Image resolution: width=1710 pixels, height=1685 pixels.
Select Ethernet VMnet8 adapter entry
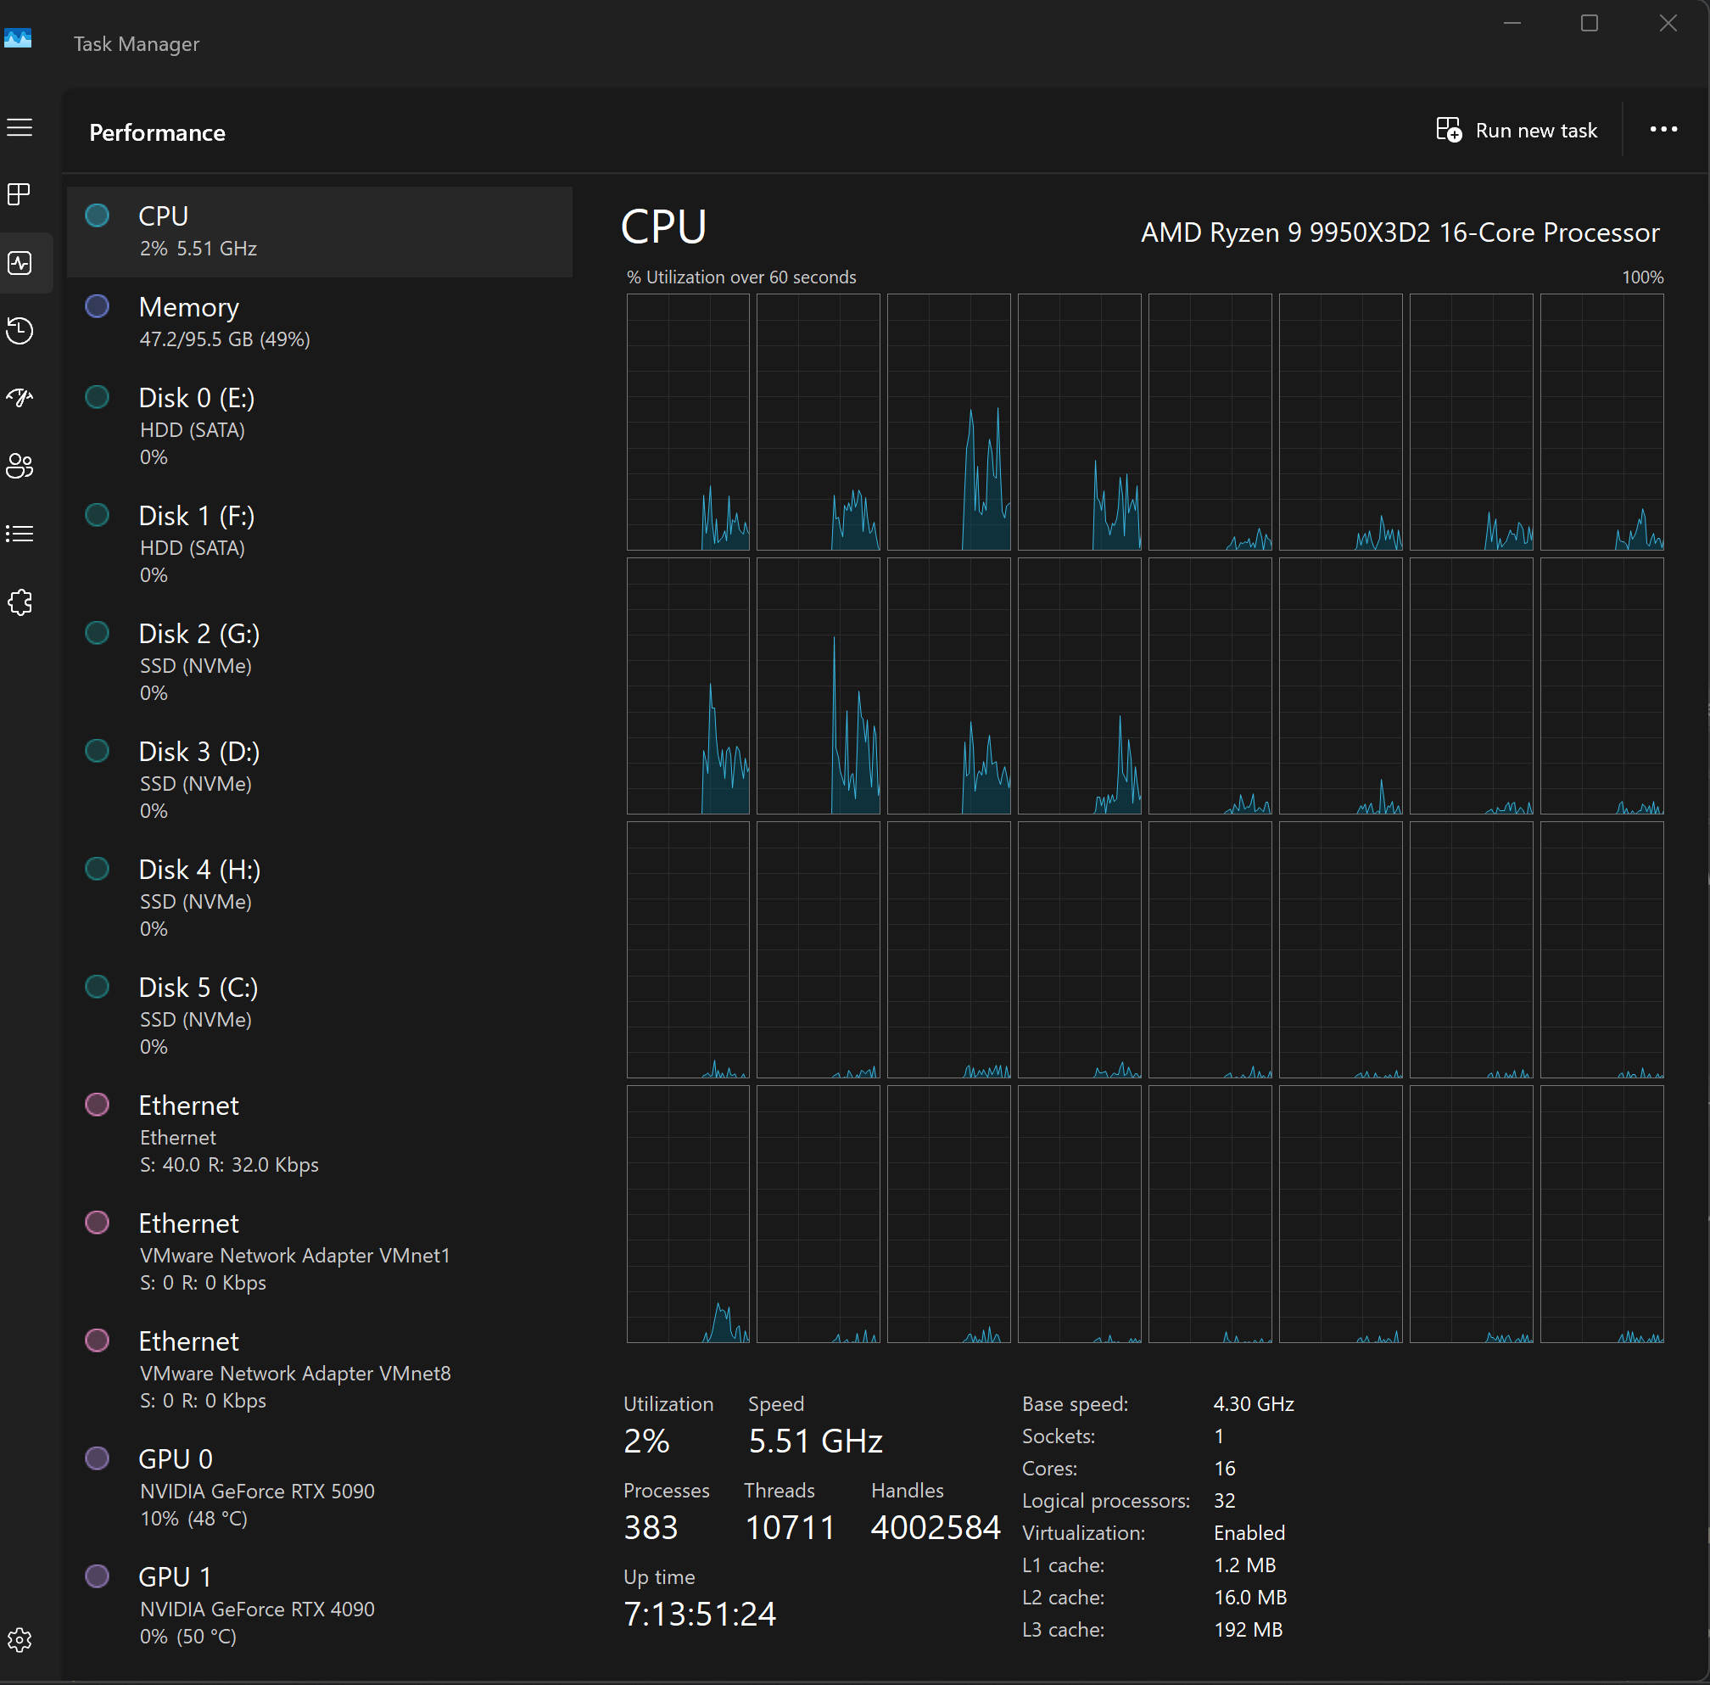(x=320, y=1370)
